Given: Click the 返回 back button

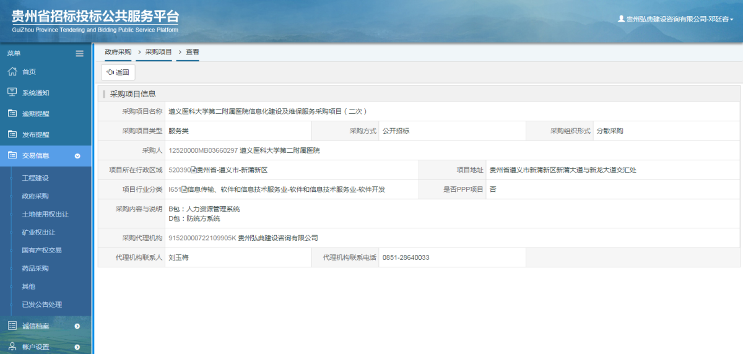Looking at the screenshot, I should pyautogui.click(x=118, y=72).
